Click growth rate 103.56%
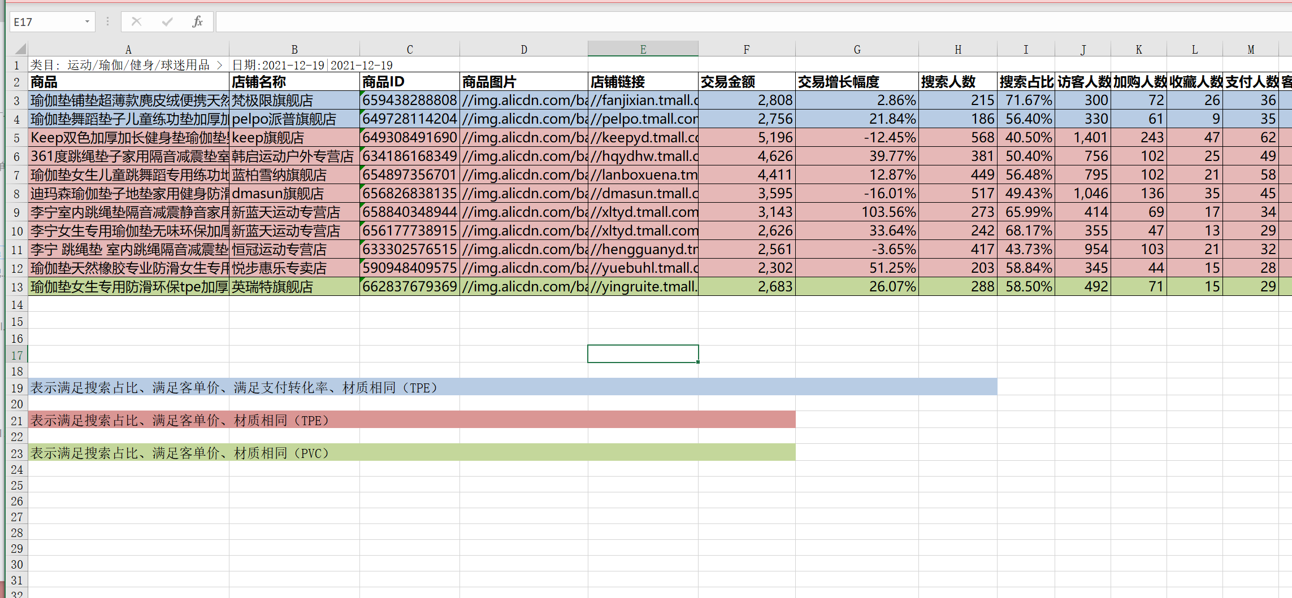The width and height of the screenshot is (1292, 598). click(x=857, y=212)
